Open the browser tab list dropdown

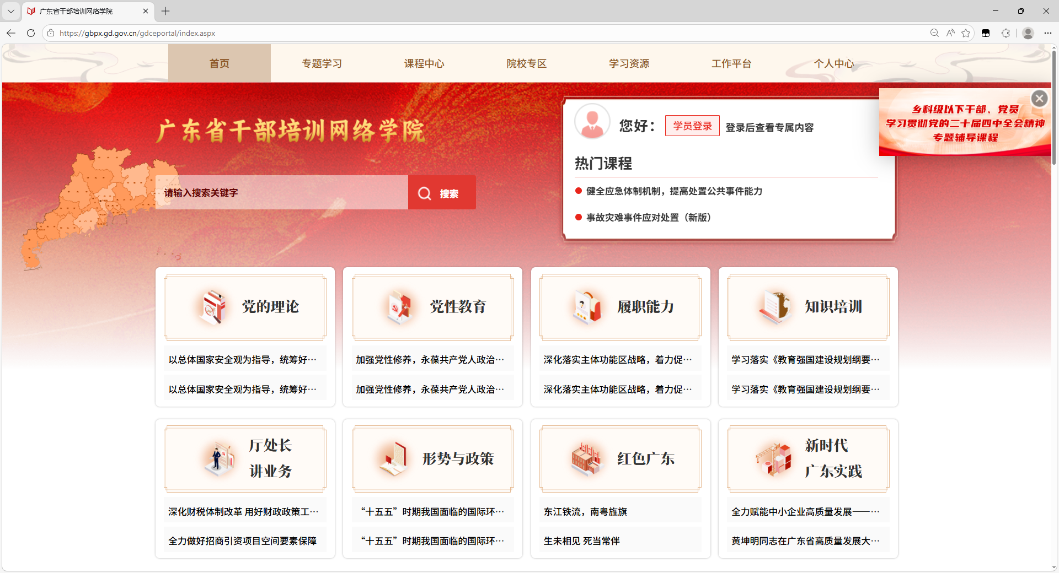[x=10, y=11]
